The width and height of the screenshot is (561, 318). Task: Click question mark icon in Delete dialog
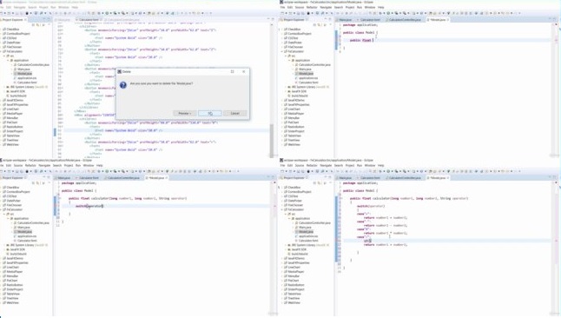123,85
